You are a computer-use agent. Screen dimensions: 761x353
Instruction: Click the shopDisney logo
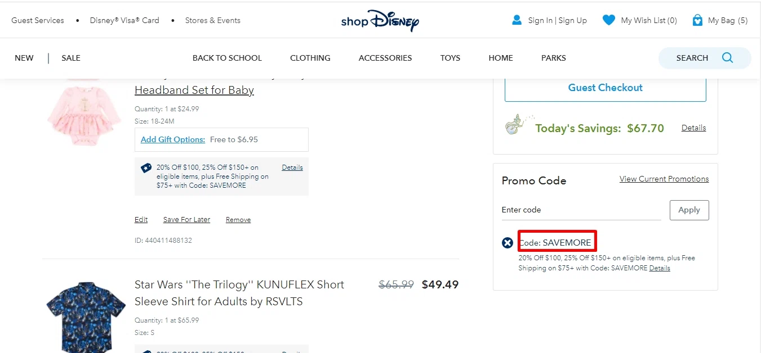click(380, 21)
